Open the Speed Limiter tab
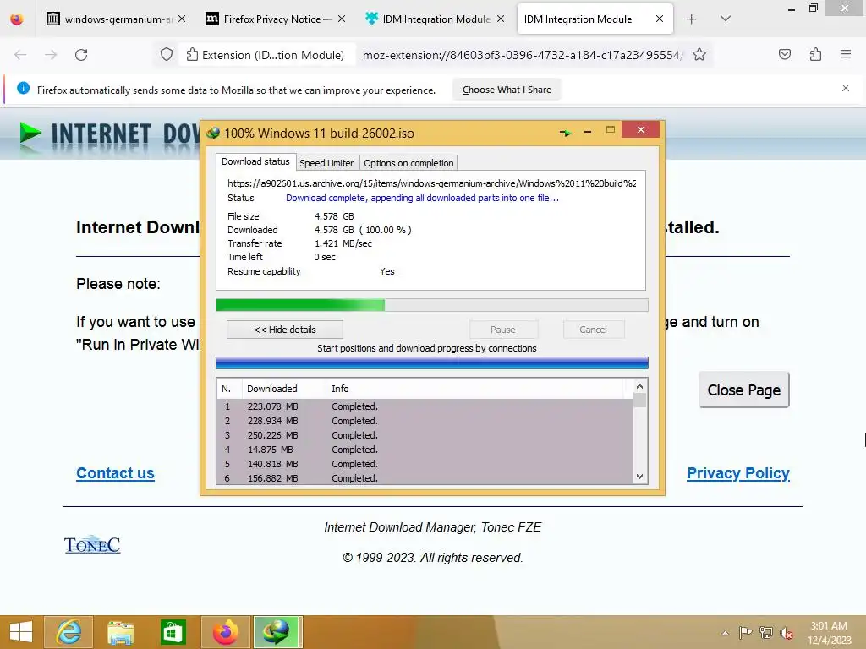 pyautogui.click(x=326, y=163)
